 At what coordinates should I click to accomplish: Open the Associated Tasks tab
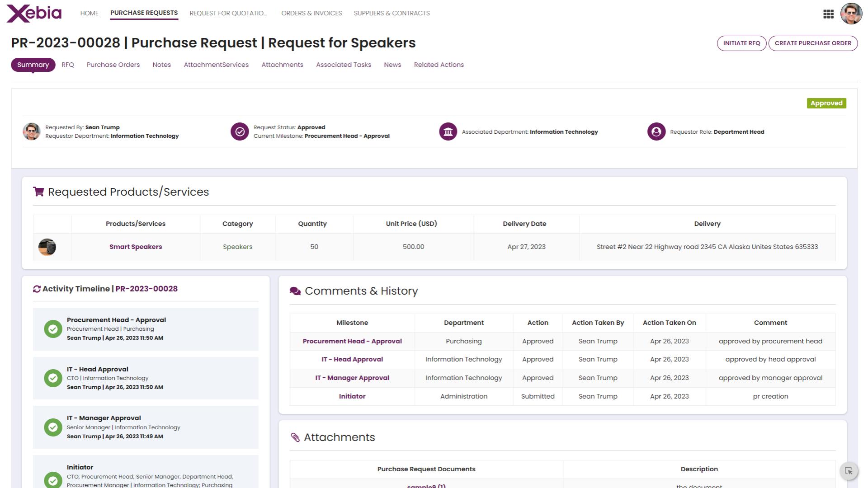(x=344, y=65)
